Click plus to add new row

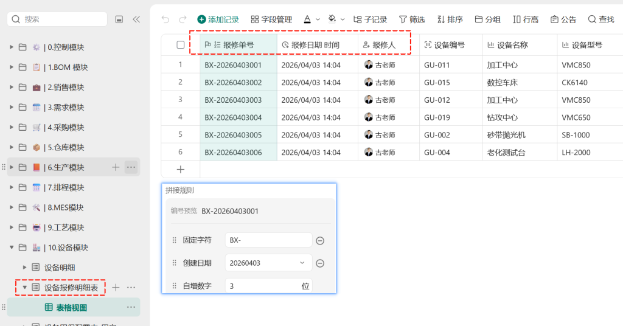click(180, 170)
